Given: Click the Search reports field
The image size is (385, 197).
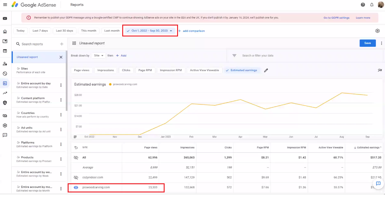Looking at the screenshot, I should [x=37, y=44].
